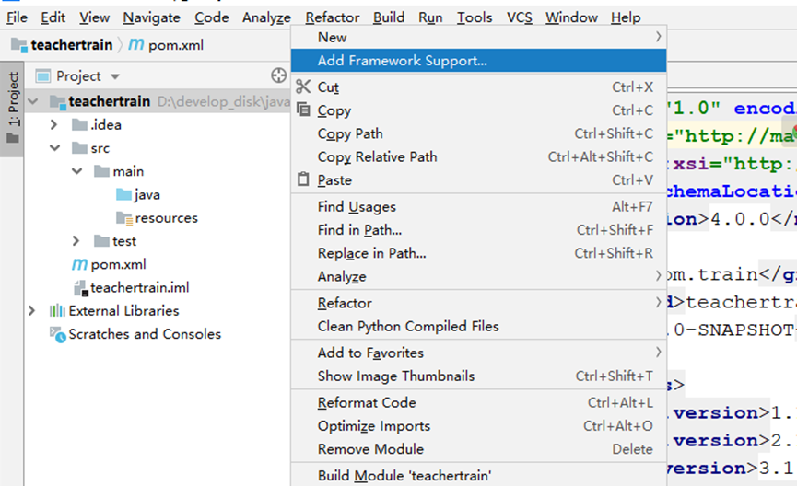Expand the .idea folder
797x486 pixels.
pos(54,125)
